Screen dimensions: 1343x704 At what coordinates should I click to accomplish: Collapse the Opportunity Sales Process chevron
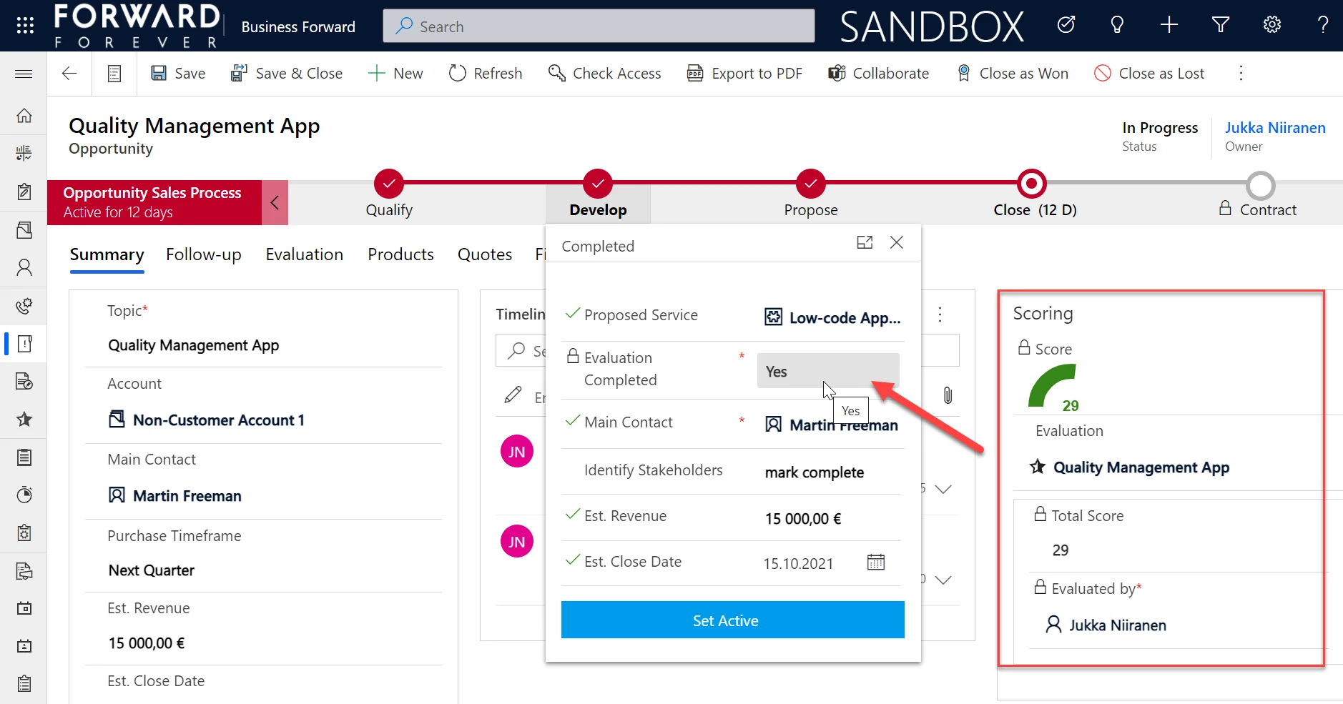coord(275,203)
